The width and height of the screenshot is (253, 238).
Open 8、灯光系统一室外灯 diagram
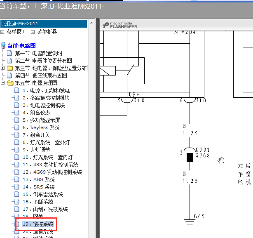click(x=46, y=142)
